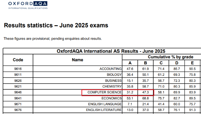Click the International AS Results table title
This screenshot has width=201, height=114.
pos(111,51)
